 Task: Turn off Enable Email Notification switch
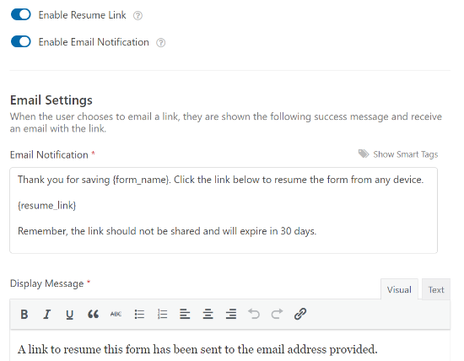[x=21, y=41]
